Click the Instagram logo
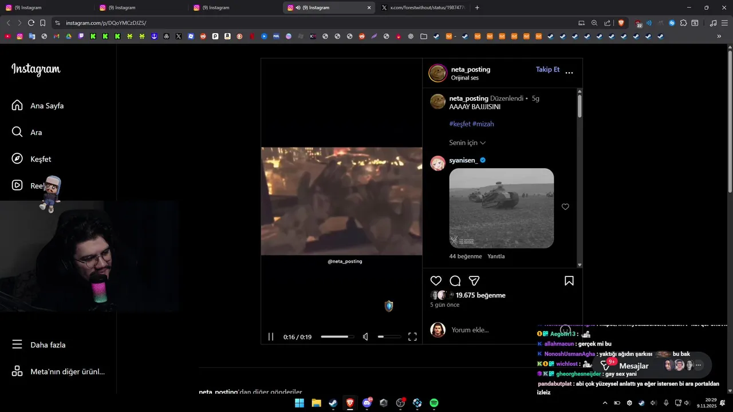The height and width of the screenshot is (412, 733). [36, 69]
